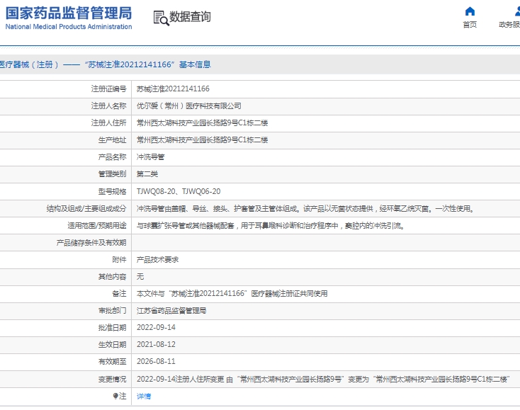Select product name 冲洗导管
The width and height of the screenshot is (520, 410).
150,157
